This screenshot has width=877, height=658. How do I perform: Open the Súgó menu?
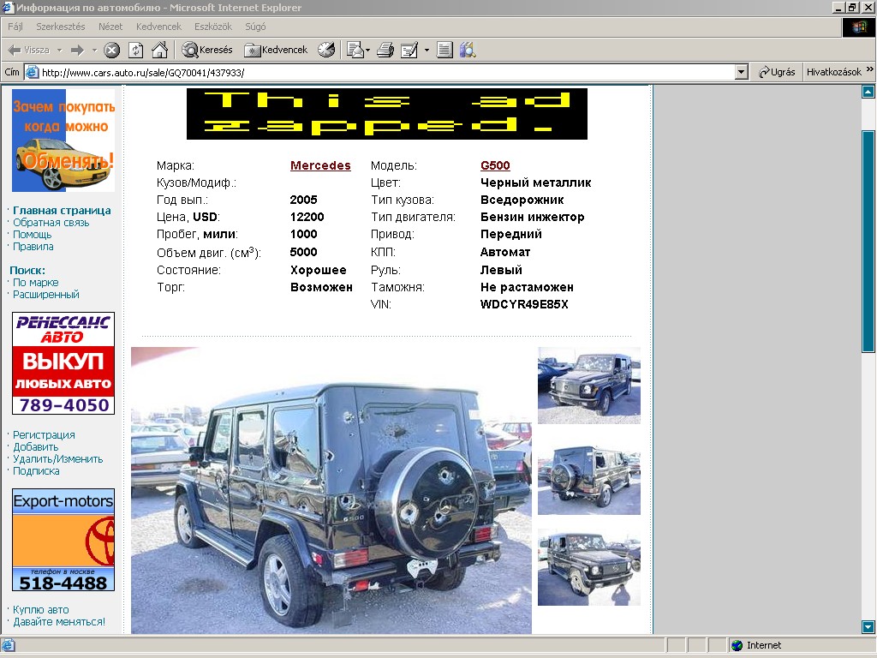pos(255,27)
